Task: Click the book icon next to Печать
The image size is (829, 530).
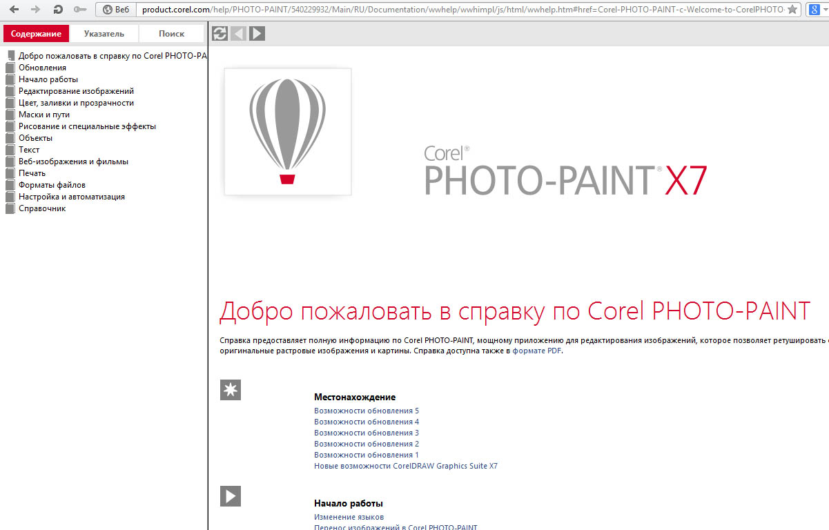Action: click(10, 173)
